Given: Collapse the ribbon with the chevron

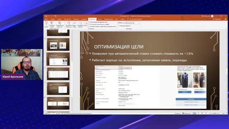Looking at the screenshot, I should (x=226, y=28).
